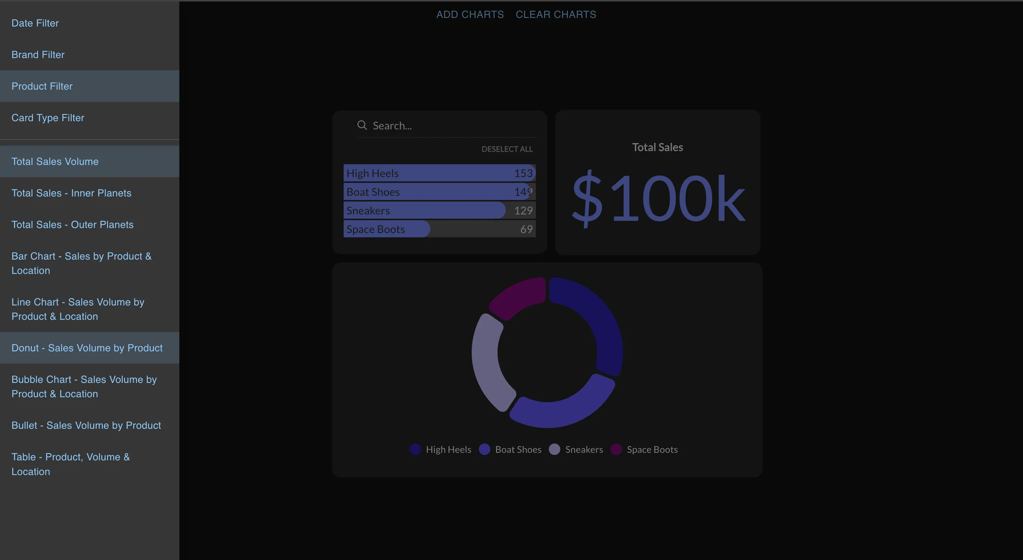Toggle Donut - Sales Volume by Product
This screenshot has width=1023, height=560.
(89, 348)
